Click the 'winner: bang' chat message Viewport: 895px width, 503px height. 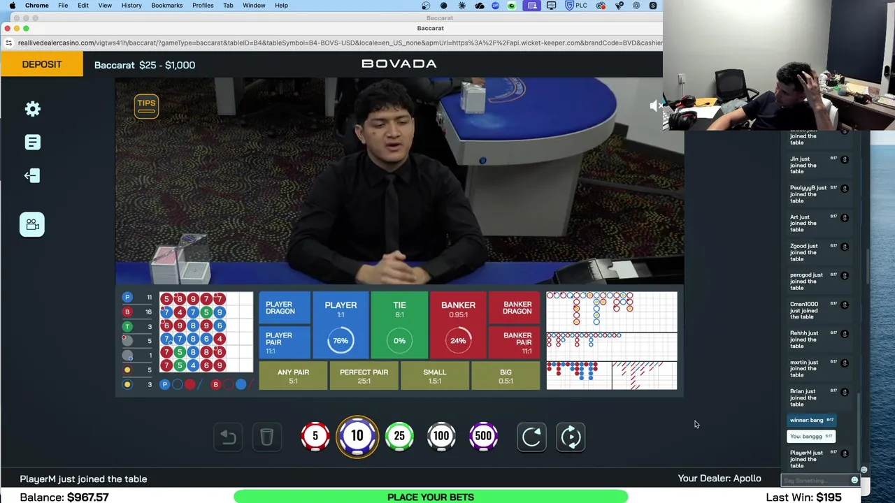(x=812, y=421)
